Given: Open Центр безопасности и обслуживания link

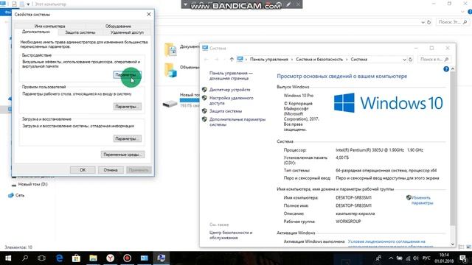Looking at the screenshot, I should pyautogui.click(x=231, y=235).
